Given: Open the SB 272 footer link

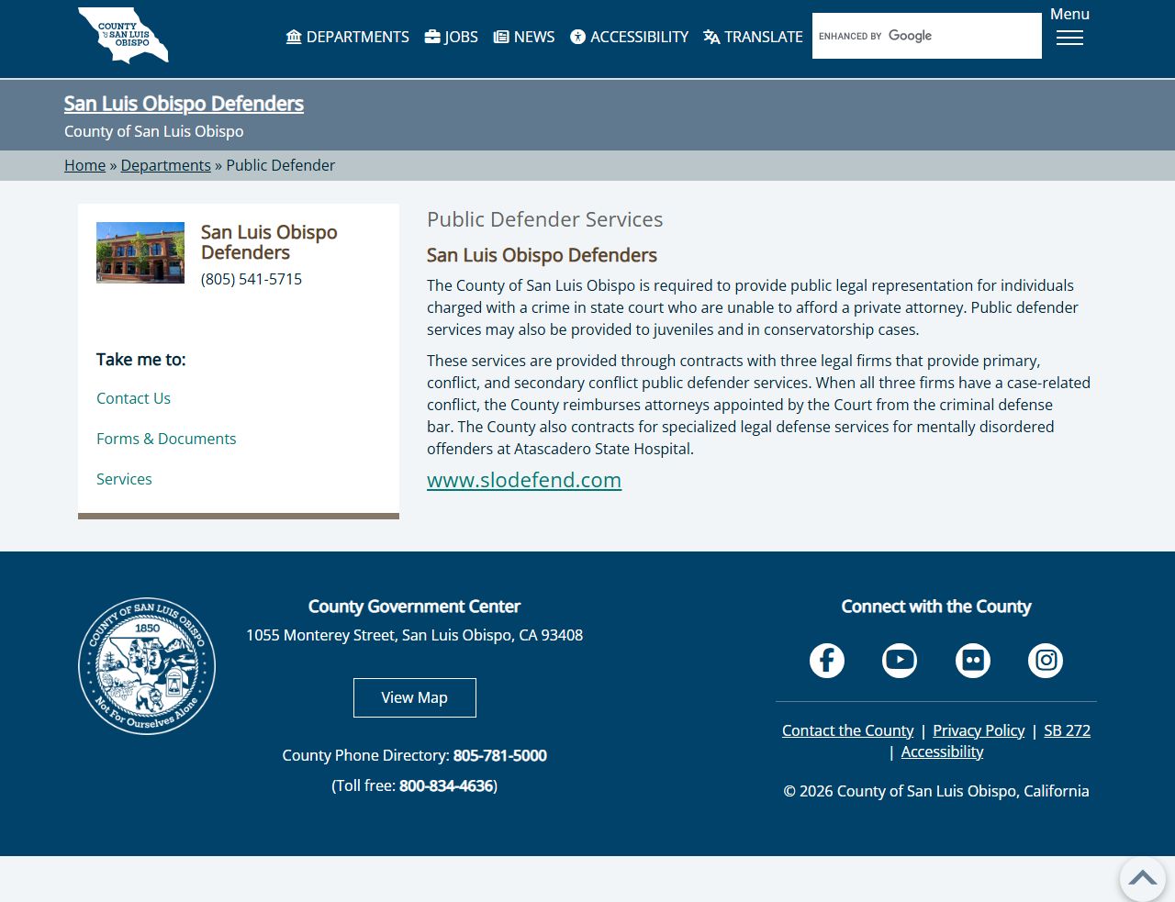Looking at the screenshot, I should point(1067,730).
